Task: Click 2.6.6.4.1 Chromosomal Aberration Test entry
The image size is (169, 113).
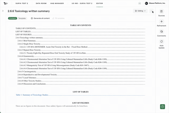Action: coord(82,59)
